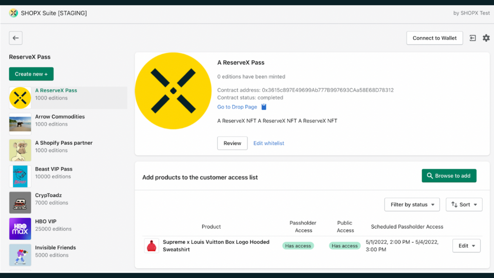Click '0 editions have been minted' text
The image size is (494, 278).
[251, 76]
